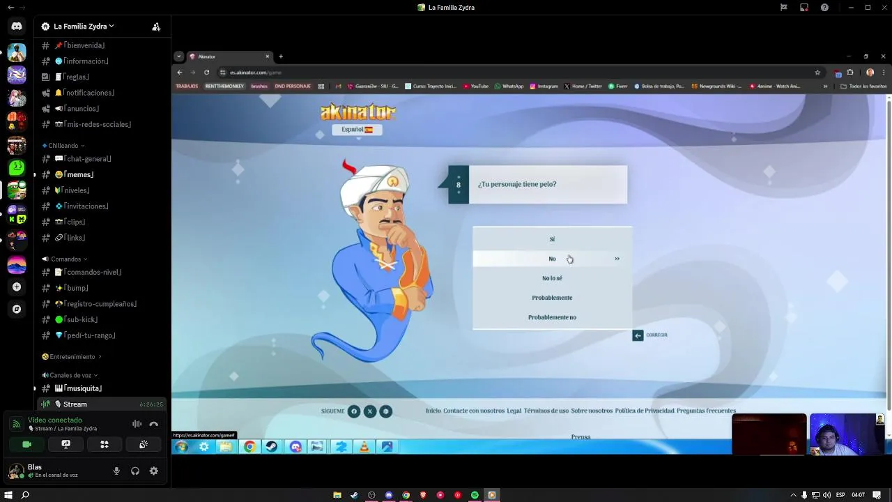This screenshot has width=892, height=502.
Task: Collapse the Chilleando category
Action: tap(63, 146)
